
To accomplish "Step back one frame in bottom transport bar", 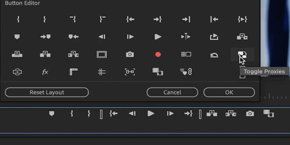I will 132,113.
